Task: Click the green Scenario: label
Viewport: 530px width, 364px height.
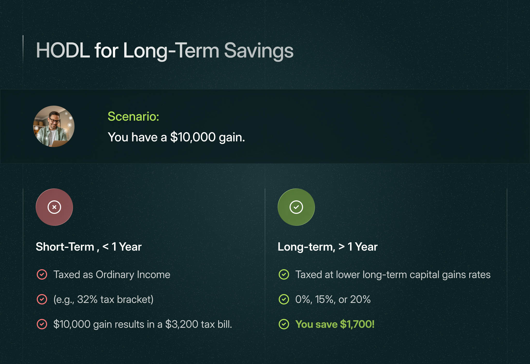Action: pos(133,116)
